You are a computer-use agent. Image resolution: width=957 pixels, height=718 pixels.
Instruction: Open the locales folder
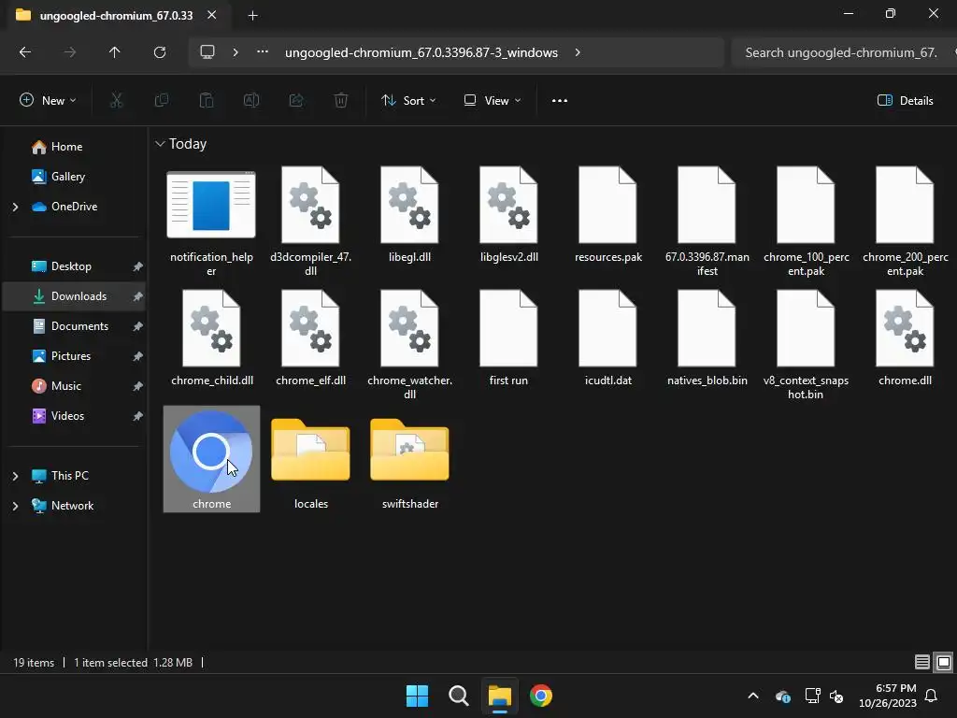[x=310, y=463]
